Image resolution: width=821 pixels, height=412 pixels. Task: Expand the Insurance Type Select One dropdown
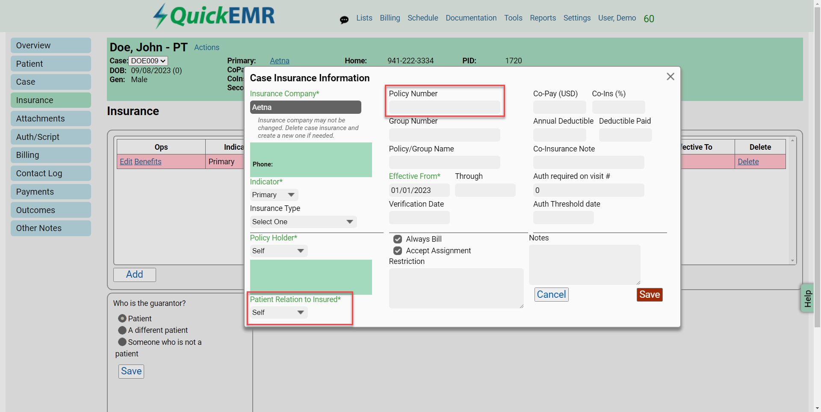[303, 222]
